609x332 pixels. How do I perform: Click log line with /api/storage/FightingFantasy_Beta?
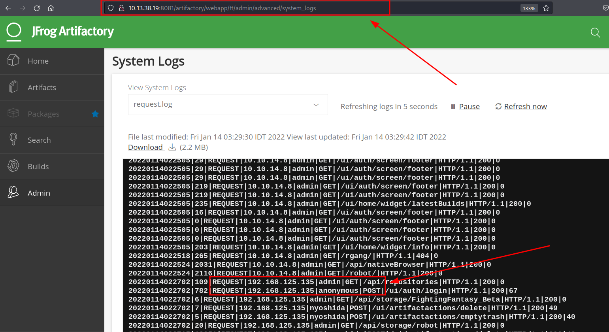347,300
